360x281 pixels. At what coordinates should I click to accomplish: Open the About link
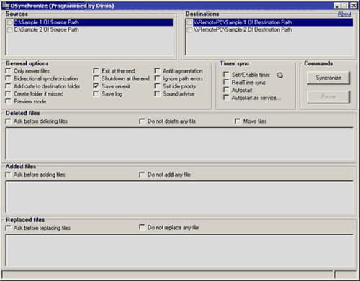[x=345, y=14]
